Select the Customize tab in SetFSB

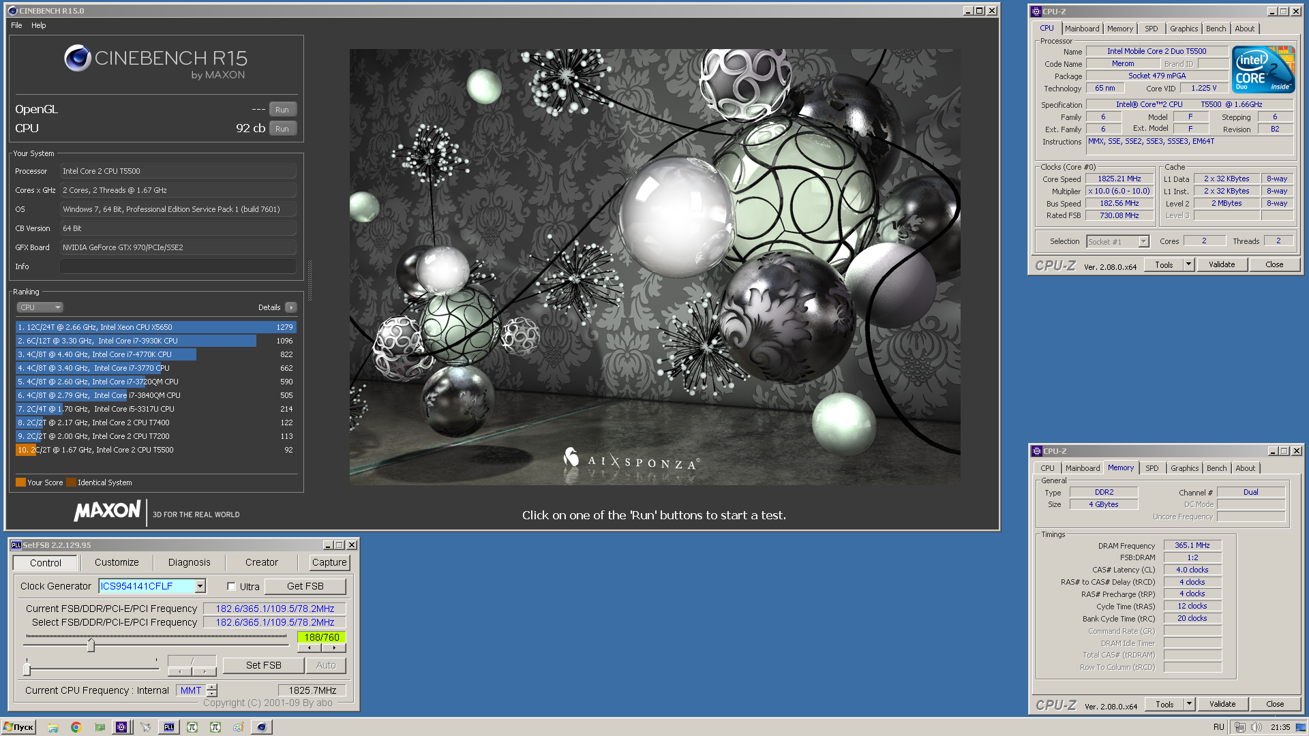pyautogui.click(x=117, y=563)
